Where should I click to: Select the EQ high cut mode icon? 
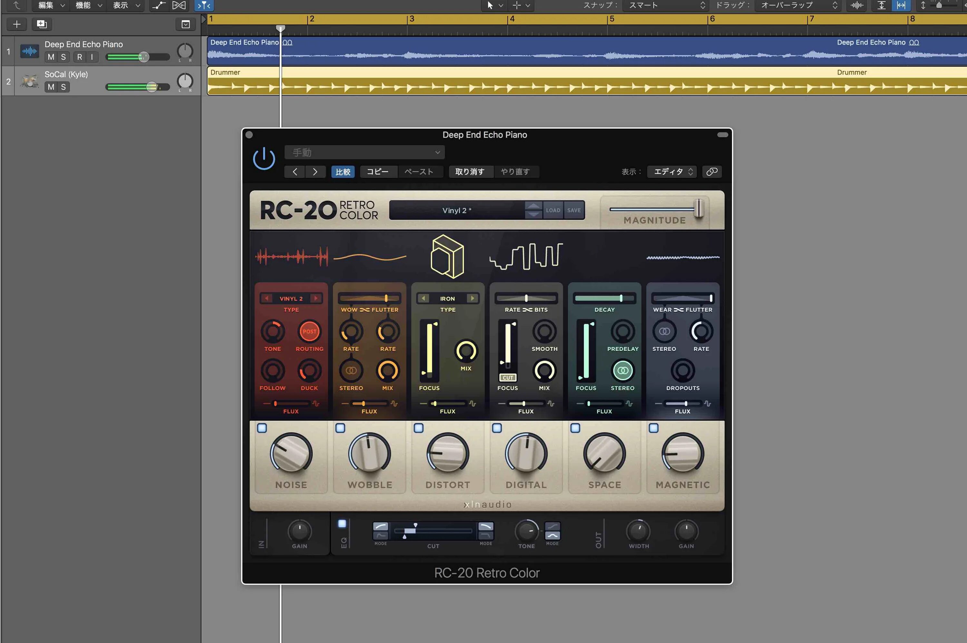(x=486, y=527)
